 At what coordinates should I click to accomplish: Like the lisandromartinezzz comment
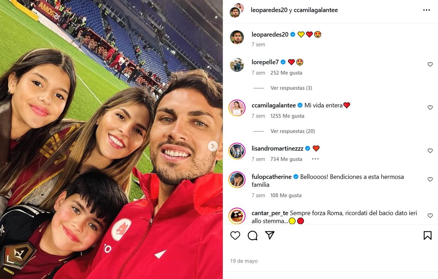pyautogui.click(x=430, y=151)
